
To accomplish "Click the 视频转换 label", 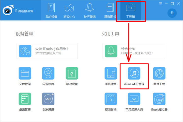I will [111, 110].
